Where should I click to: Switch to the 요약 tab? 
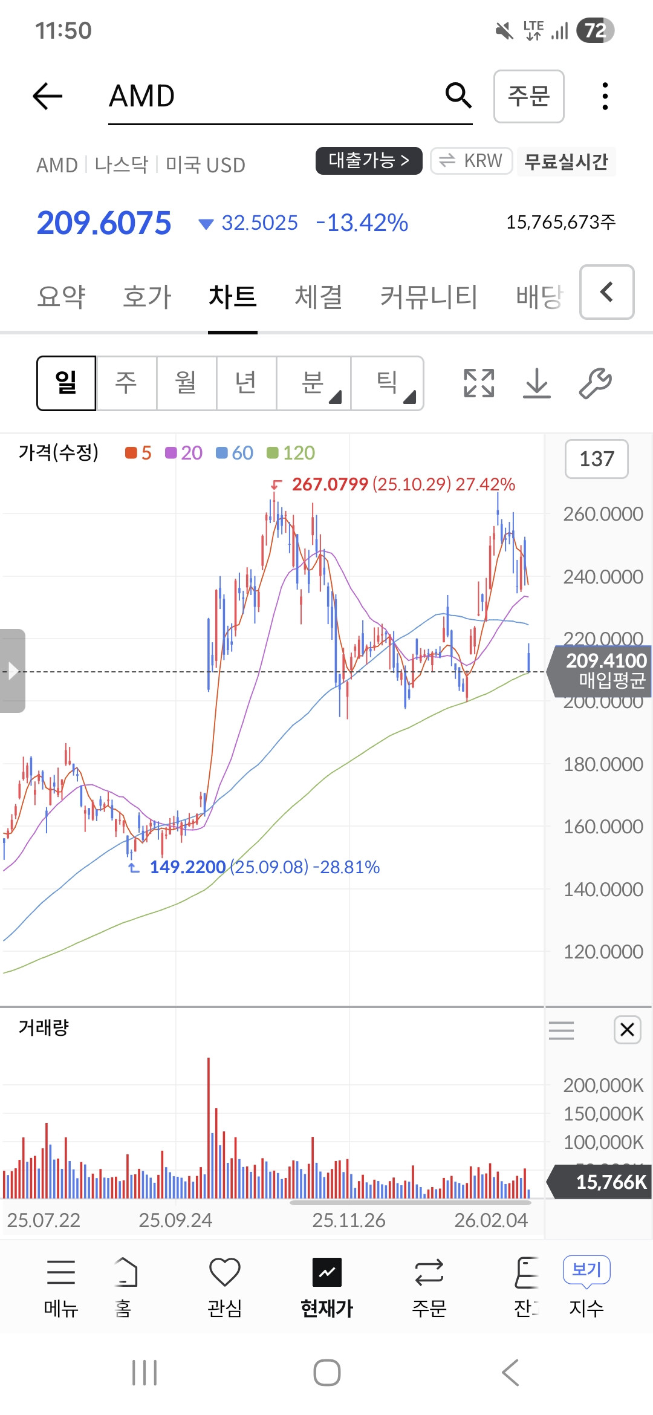tap(61, 297)
